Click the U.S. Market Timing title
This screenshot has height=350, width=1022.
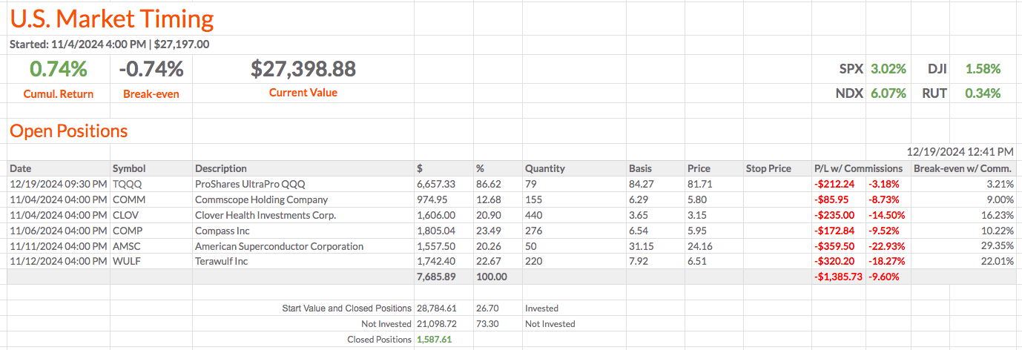tap(112, 19)
